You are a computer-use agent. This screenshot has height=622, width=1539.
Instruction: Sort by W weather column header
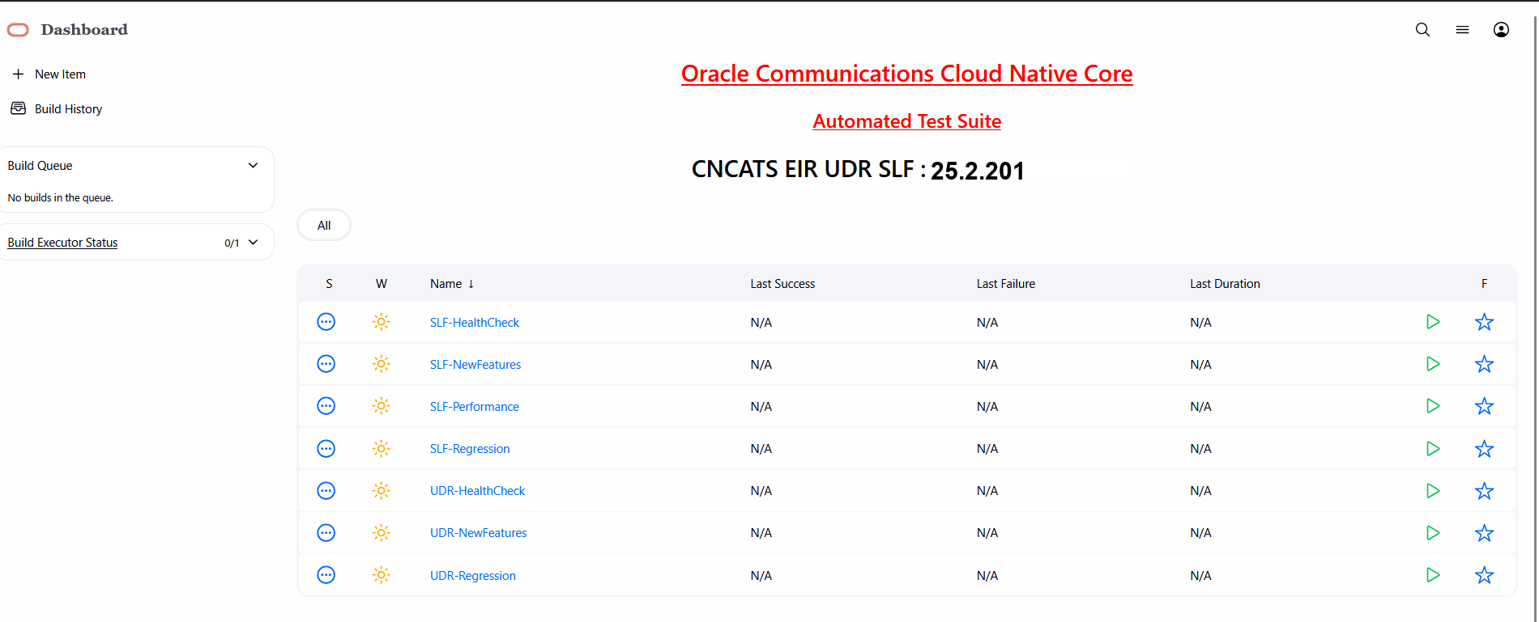(382, 284)
